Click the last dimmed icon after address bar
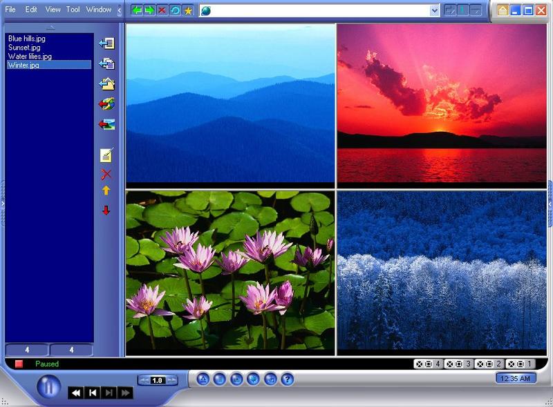553x407 pixels. click(x=476, y=10)
